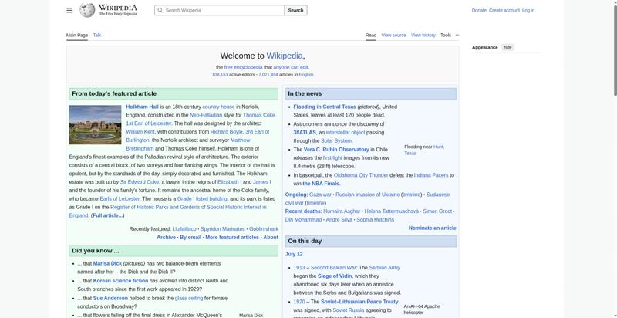Open the Holkham Hall article link

point(142,107)
